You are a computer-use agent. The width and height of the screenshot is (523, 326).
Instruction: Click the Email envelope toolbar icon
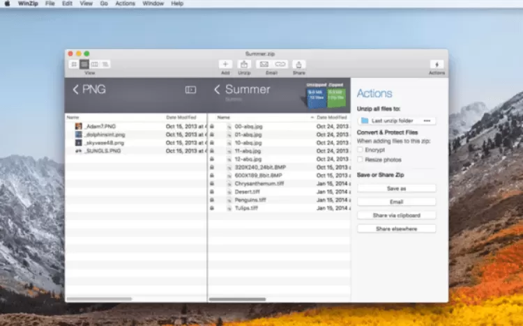(264, 64)
